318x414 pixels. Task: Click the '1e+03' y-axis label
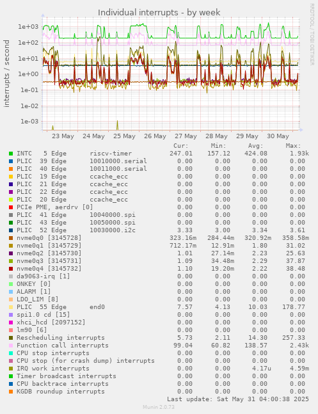(28, 27)
